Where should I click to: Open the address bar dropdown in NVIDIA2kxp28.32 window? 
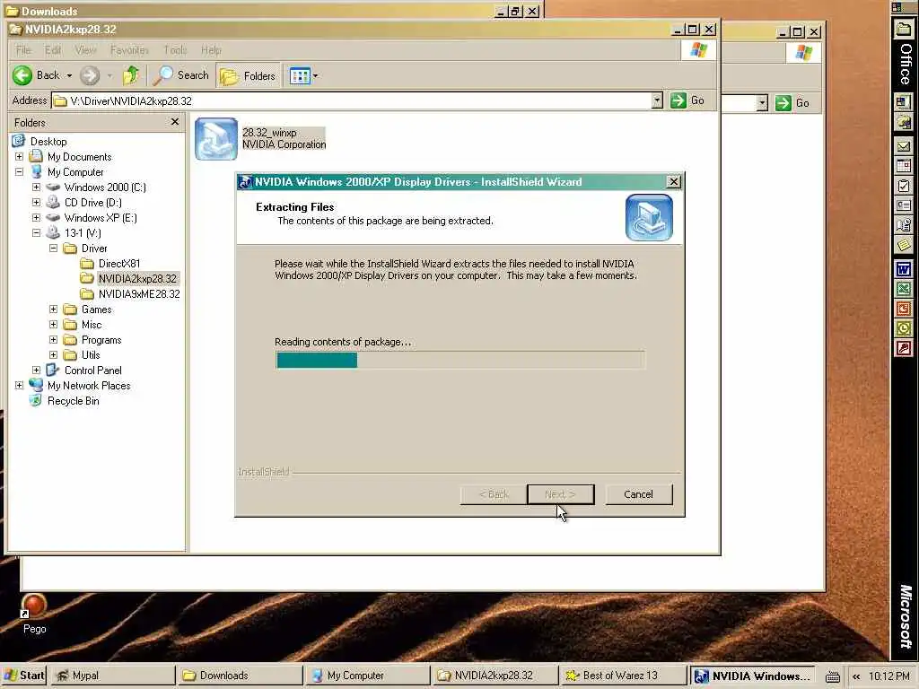click(x=657, y=100)
